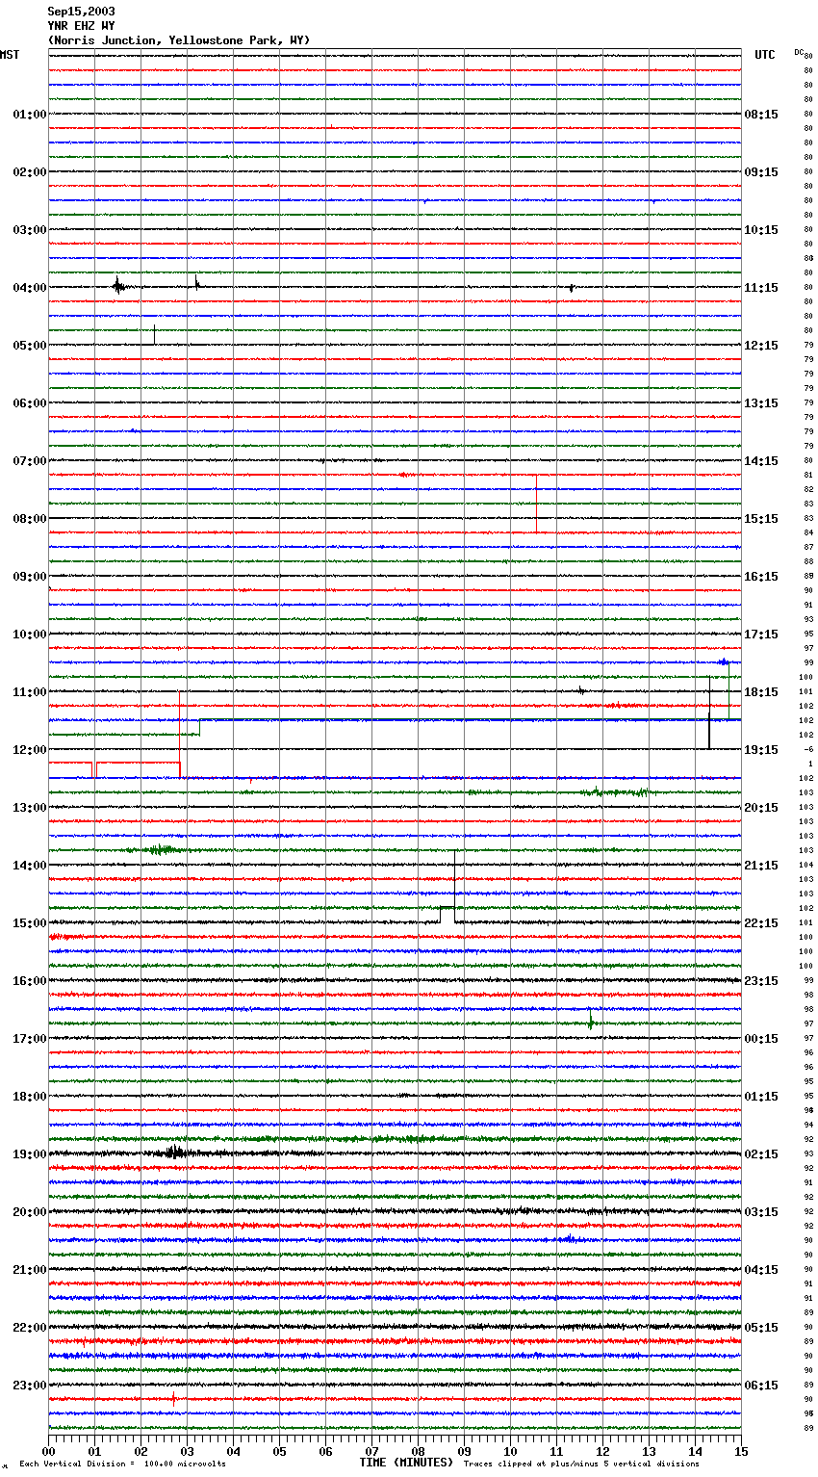This screenshot has height=1477, width=818.
Task: Click the seismic burst on the 19:00 black trace
Action: coord(174,1152)
